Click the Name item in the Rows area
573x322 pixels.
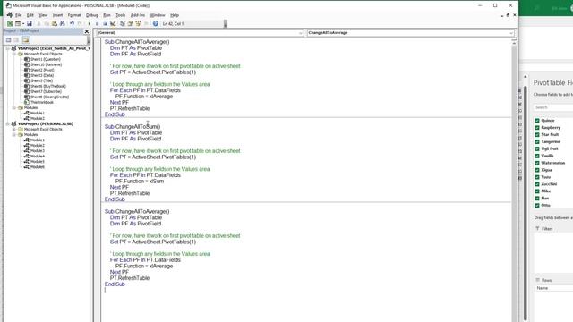[554, 288]
